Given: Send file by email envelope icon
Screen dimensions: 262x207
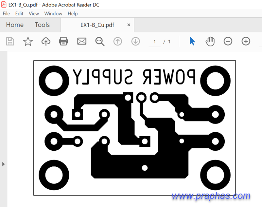Looking at the screenshot, I should pyautogui.click(x=81, y=41).
